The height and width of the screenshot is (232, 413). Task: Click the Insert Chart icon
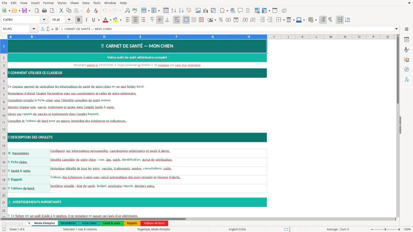point(206,10)
